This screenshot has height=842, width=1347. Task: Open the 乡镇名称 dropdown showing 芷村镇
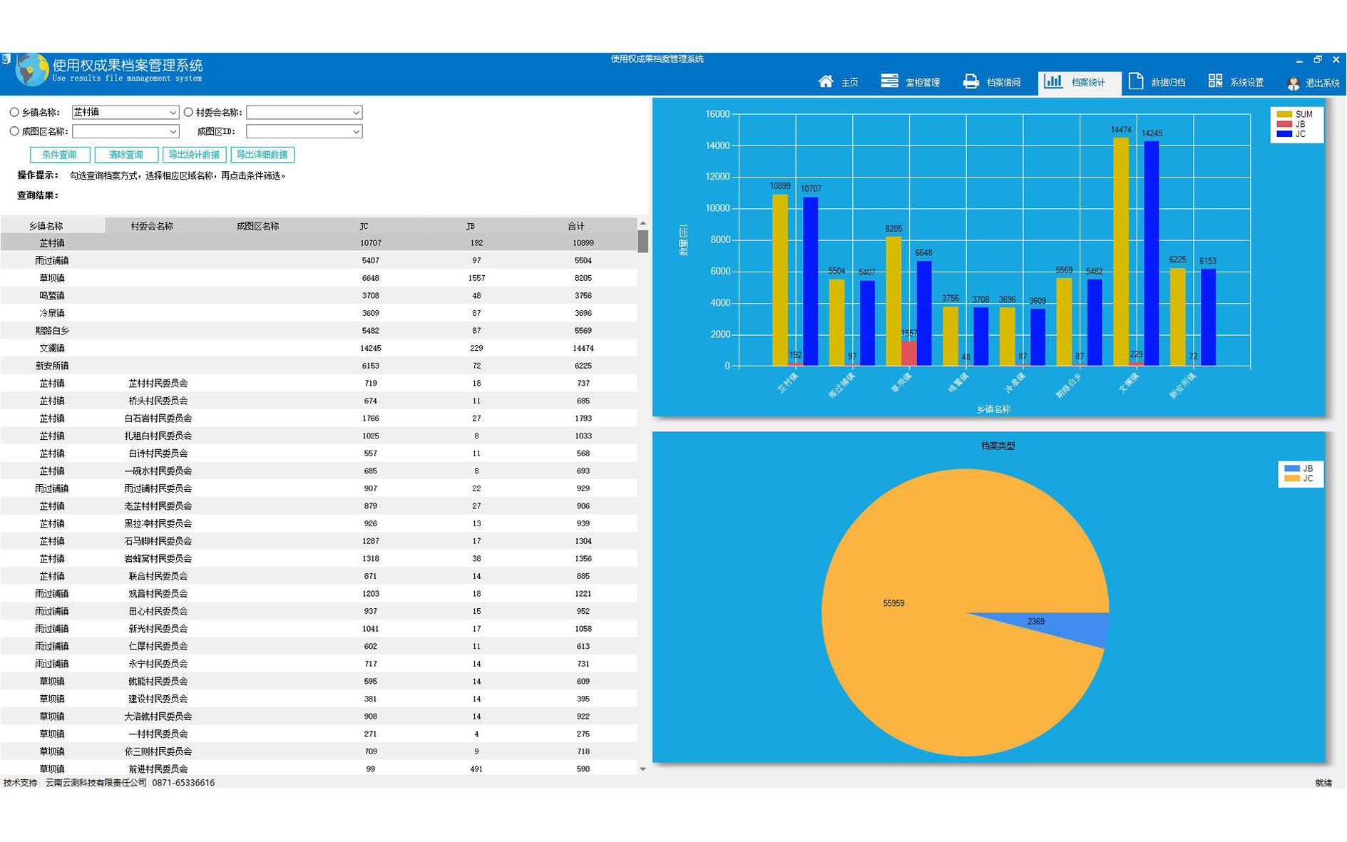tap(125, 112)
